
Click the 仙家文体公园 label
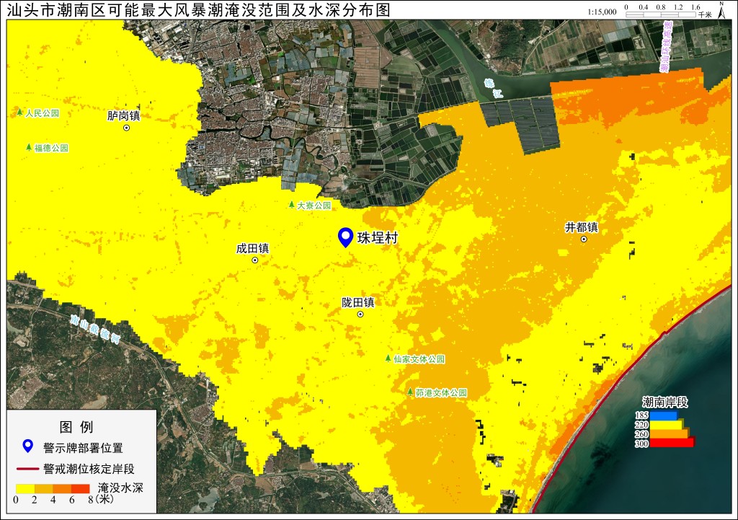pyautogui.click(x=419, y=359)
